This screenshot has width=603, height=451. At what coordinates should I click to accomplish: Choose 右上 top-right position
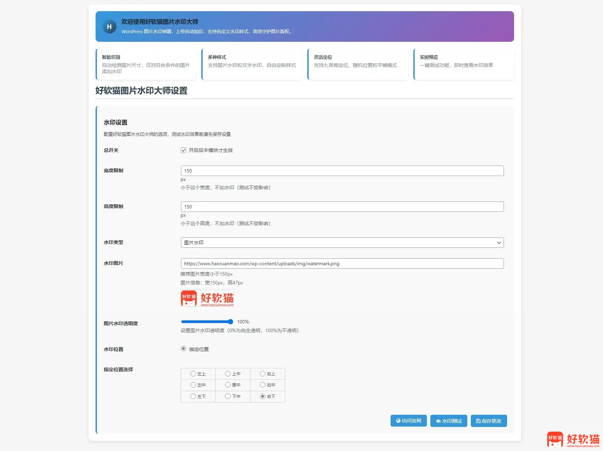tap(263, 374)
